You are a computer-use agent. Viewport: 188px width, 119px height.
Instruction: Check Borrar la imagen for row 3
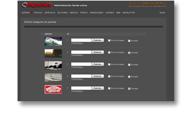pyautogui.click(x=109, y=65)
